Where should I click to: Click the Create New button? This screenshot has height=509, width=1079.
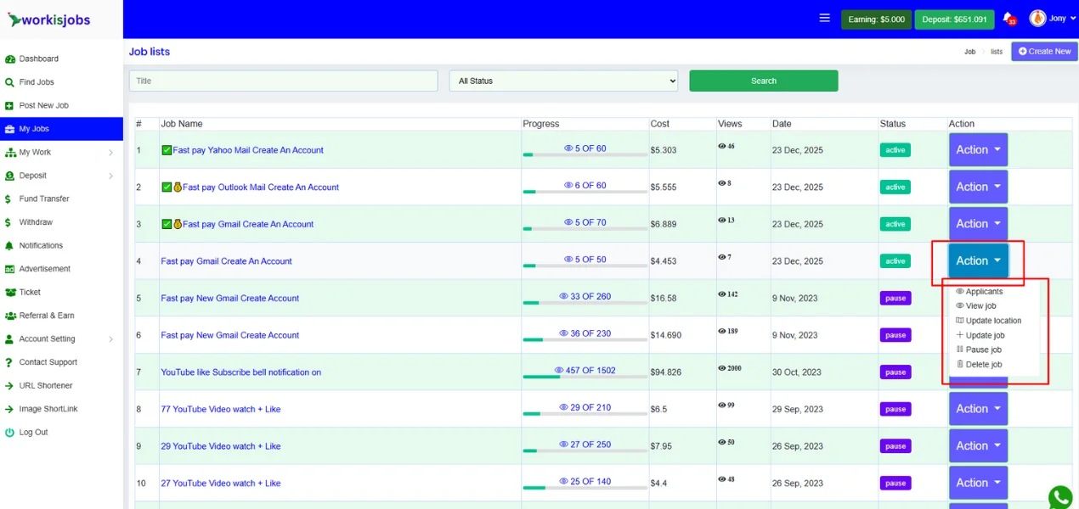1044,52
